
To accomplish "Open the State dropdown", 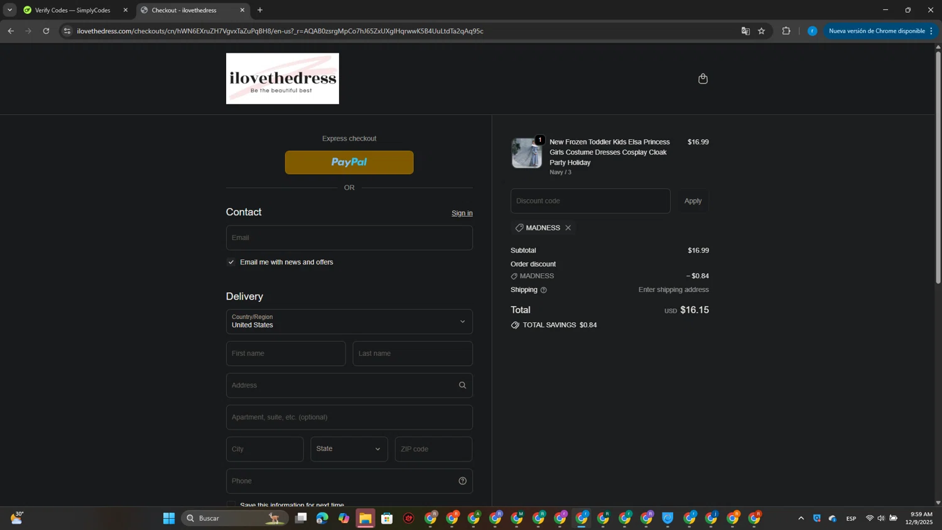I will [x=349, y=449].
